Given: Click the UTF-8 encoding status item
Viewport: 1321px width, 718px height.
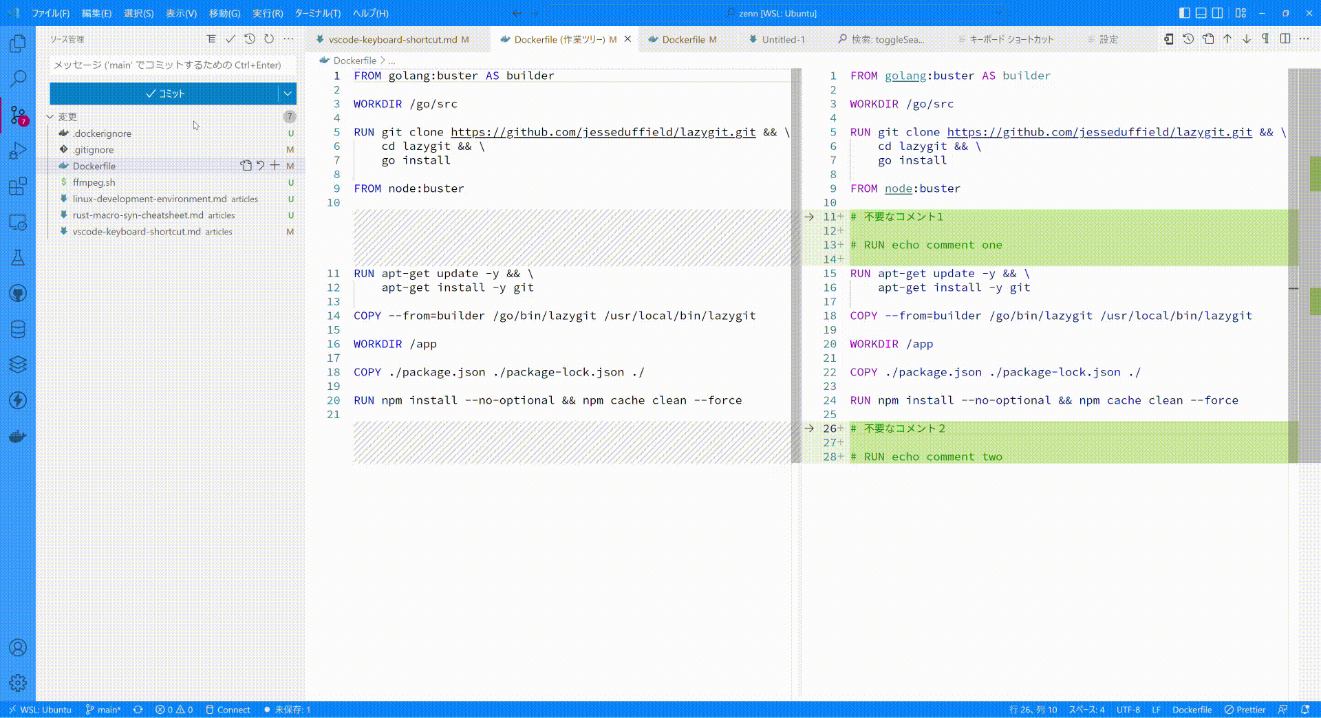Looking at the screenshot, I should [x=1128, y=710].
